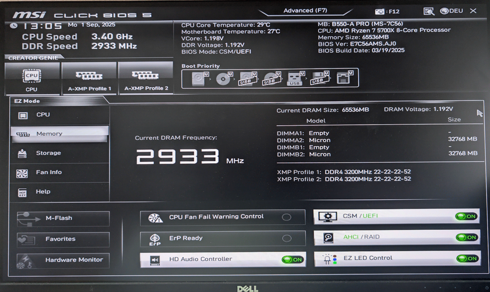Click the Memory module icon in sidebar
This screenshot has height=292, width=490.
click(23, 134)
